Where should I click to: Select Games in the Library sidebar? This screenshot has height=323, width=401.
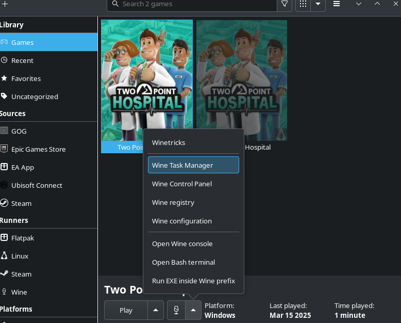[48, 42]
